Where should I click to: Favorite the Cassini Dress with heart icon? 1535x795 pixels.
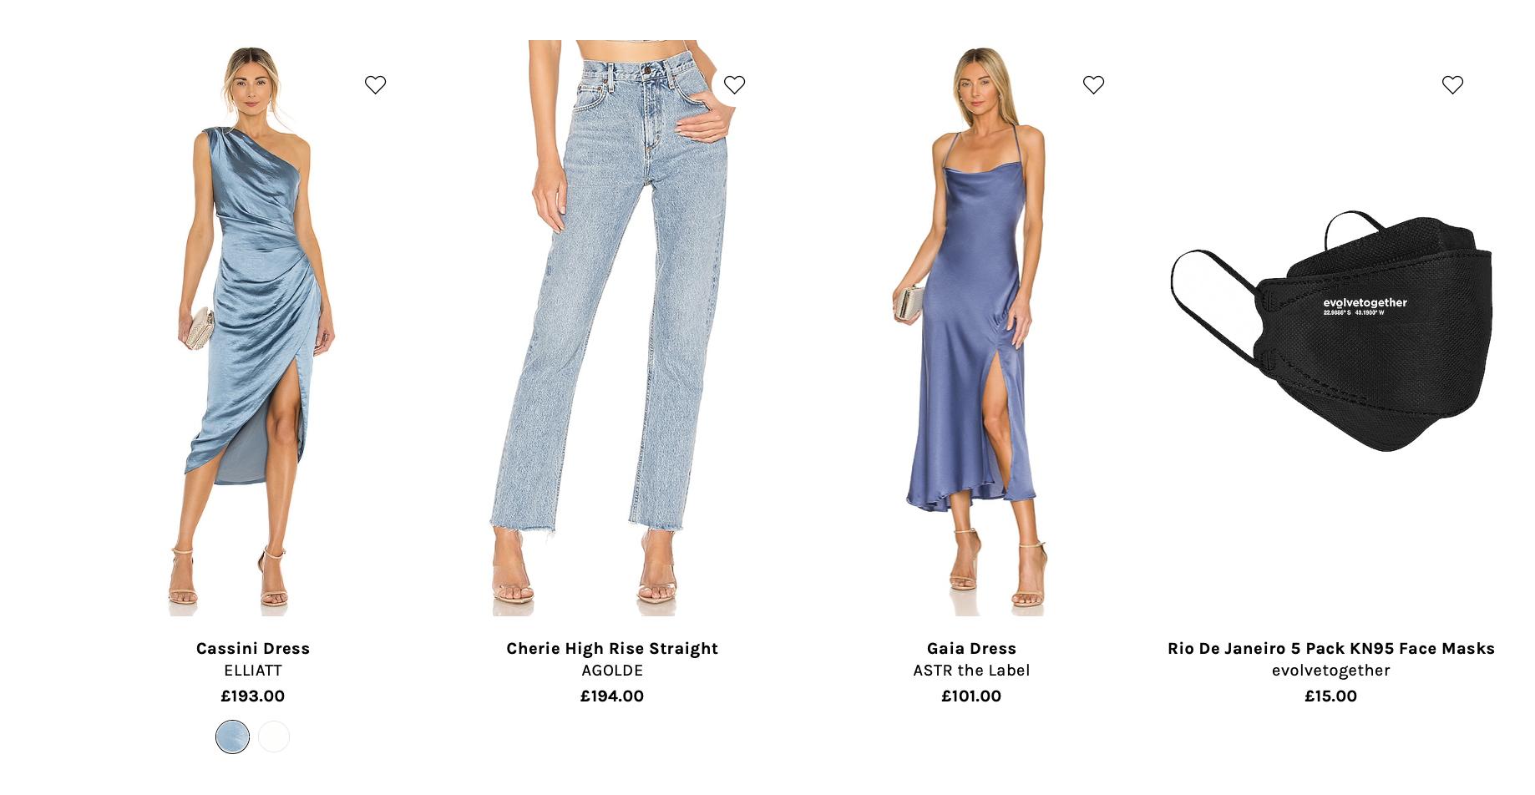pyautogui.click(x=375, y=84)
